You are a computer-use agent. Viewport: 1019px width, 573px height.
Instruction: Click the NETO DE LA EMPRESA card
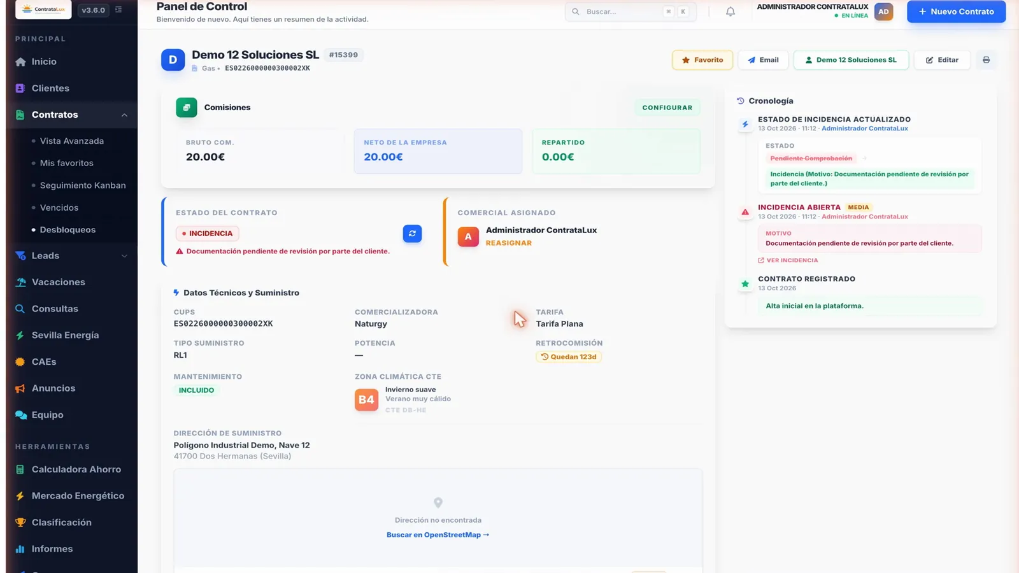pos(438,152)
